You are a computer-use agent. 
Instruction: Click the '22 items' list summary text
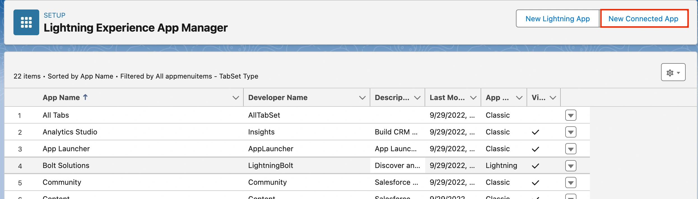(x=27, y=76)
